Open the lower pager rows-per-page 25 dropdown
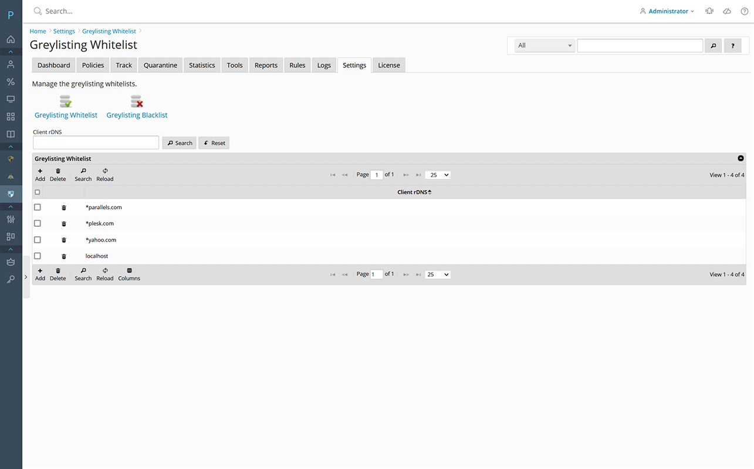The width and height of the screenshot is (754, 469). (438, 274)
